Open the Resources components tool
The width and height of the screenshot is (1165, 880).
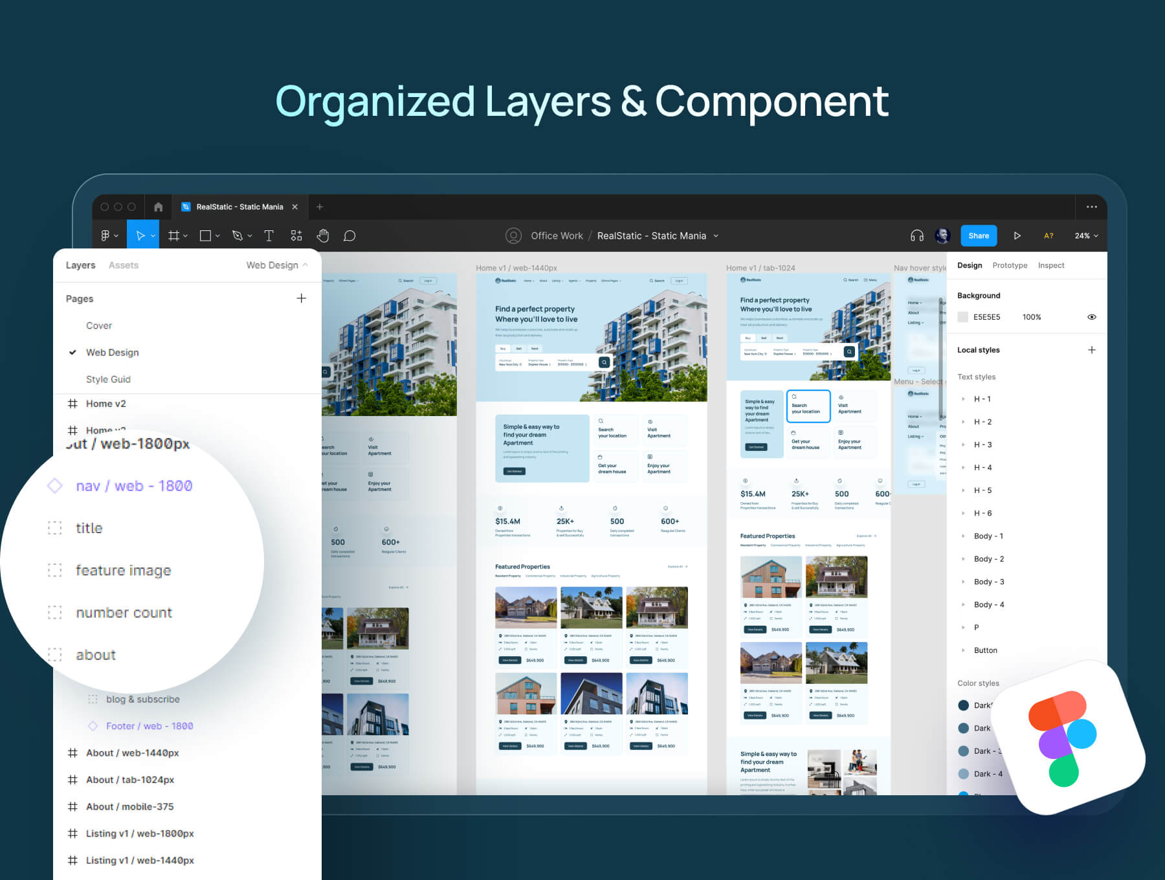pos(296,236)
